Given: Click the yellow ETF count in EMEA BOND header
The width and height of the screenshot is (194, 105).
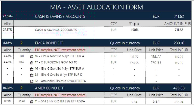Looking at the screenshot, I should [x=21, y=43].
